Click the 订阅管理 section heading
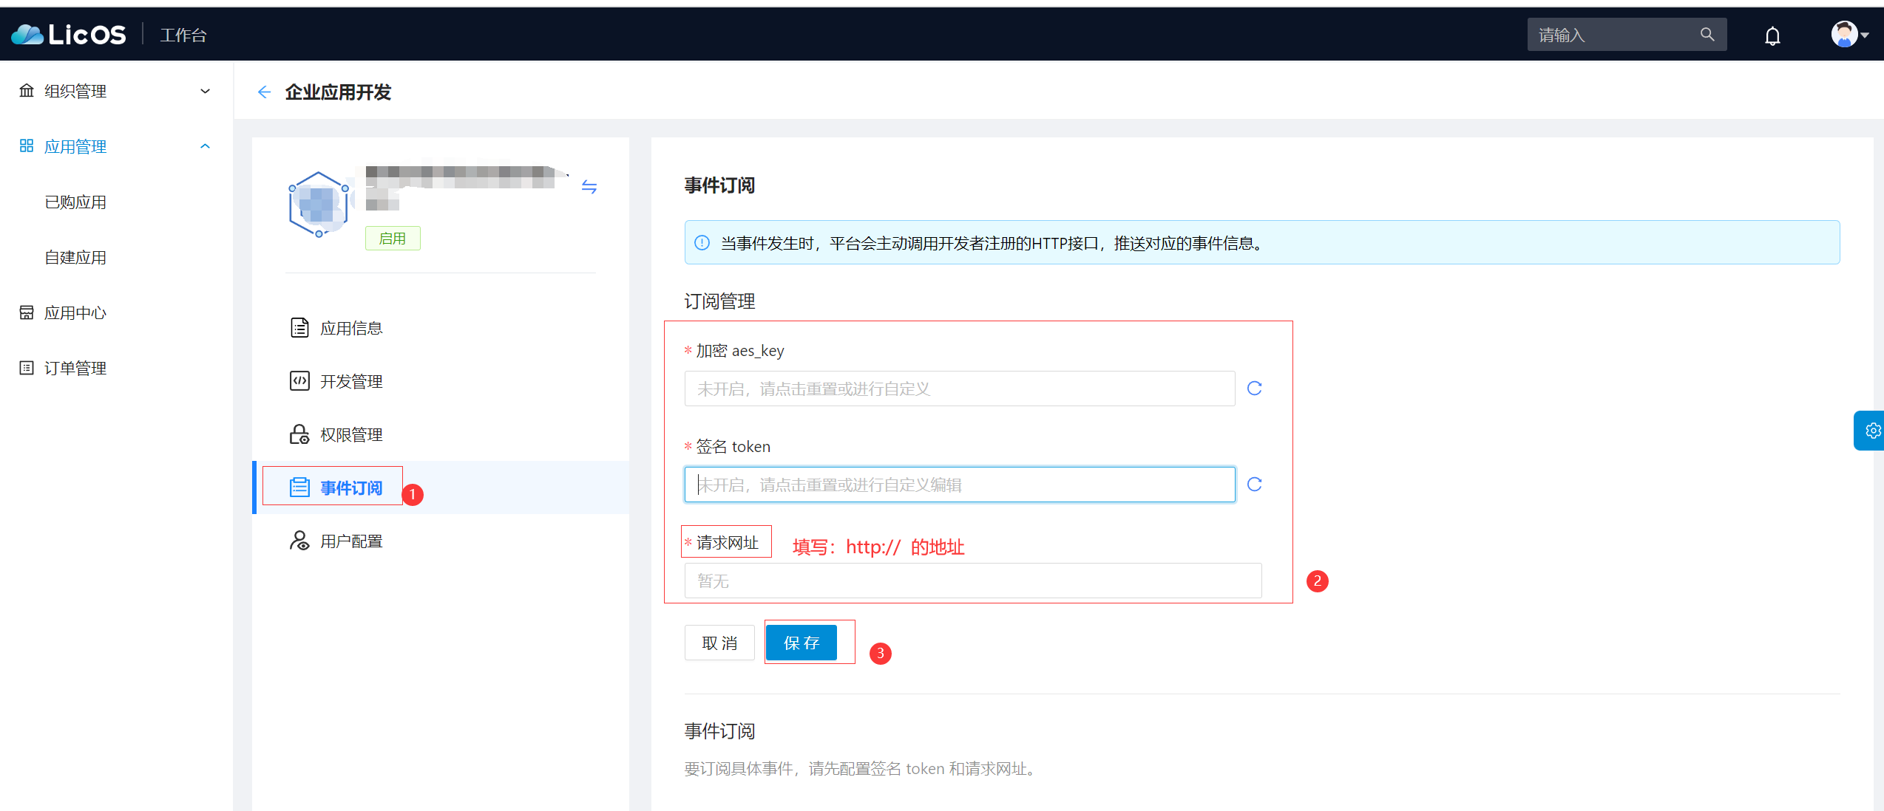1884x811 pixels. [719, 301]
